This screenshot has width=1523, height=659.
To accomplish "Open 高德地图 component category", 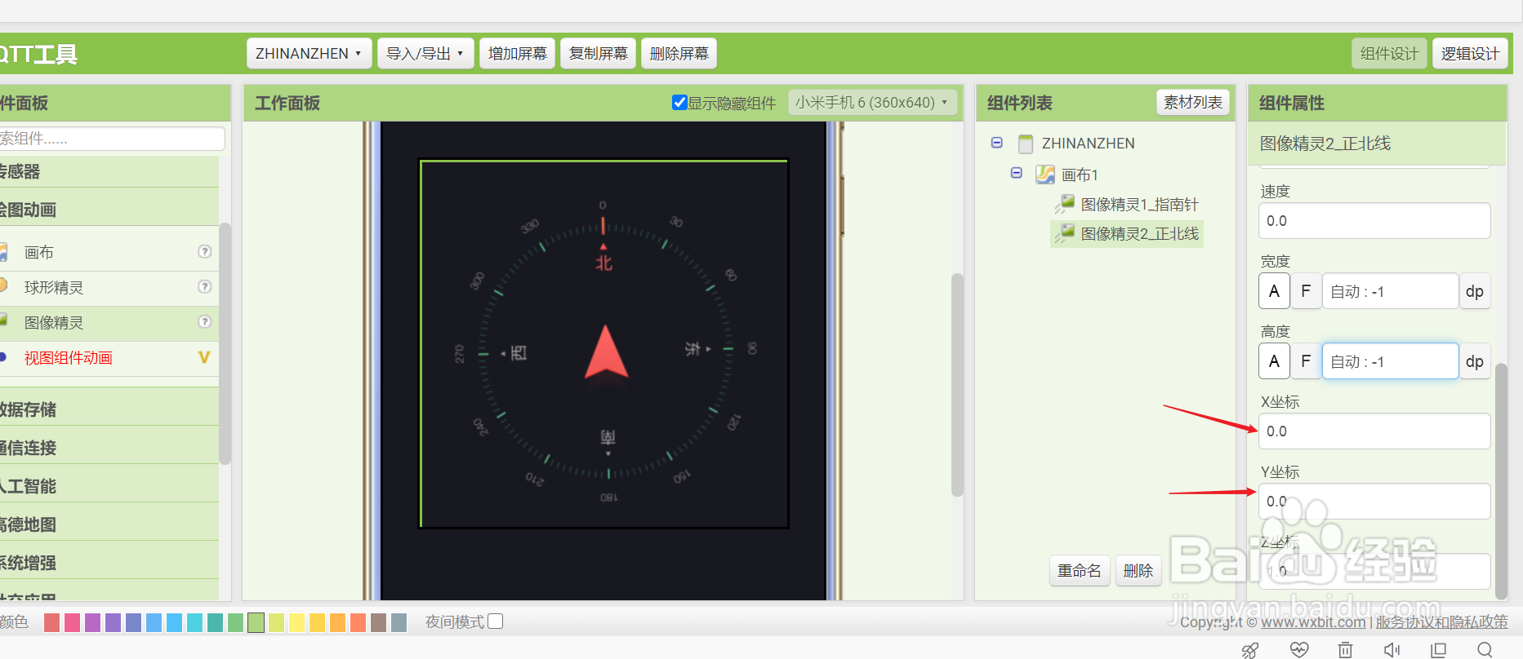I will 109,524.
